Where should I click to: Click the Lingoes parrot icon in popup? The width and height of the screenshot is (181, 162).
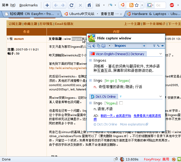[92, 38]
